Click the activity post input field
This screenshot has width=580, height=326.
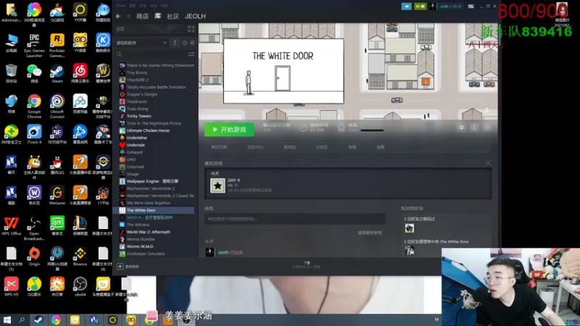[x=295, y=219]
